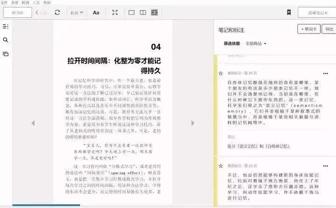Click the 隐藏笔记本 button
Viewport: 336px width, 208px height.
[x=318, y=13]
